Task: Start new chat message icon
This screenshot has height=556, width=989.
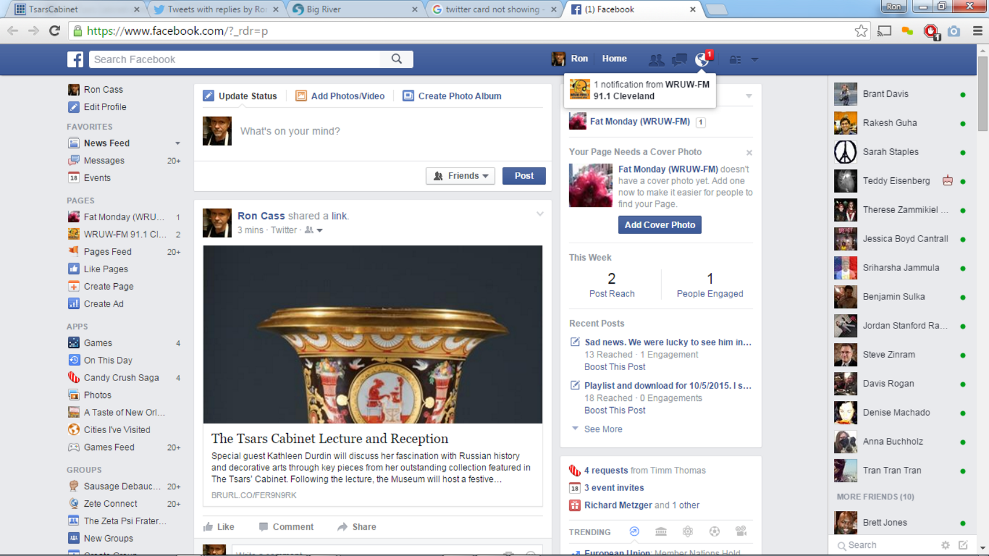Action: click(963, 545)
